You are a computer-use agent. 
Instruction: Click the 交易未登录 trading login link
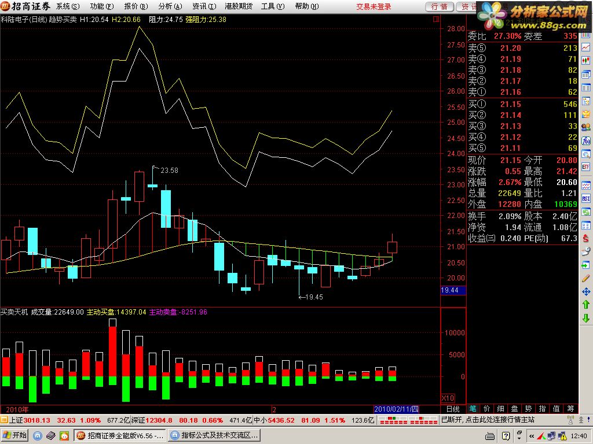[x=374, y=6]
